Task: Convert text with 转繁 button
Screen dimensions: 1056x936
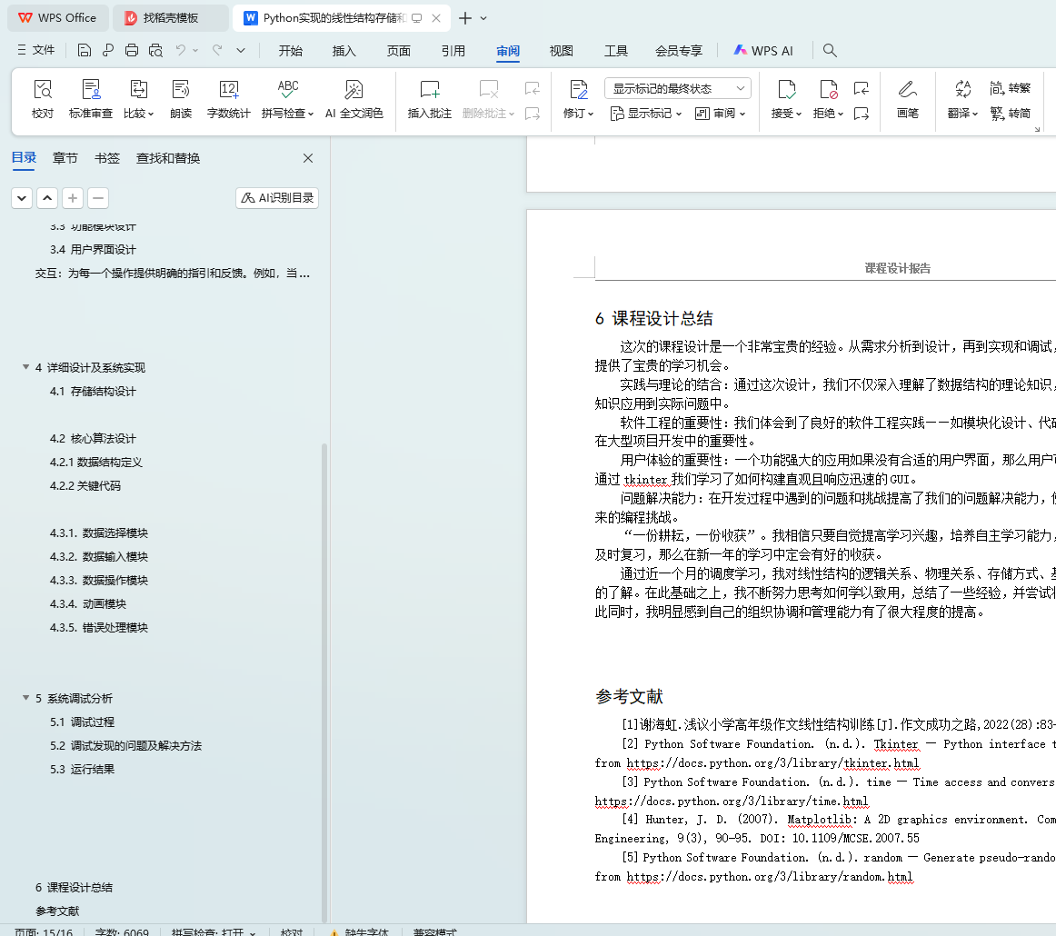Action: pyautogui.click(x=1011, y=88)
